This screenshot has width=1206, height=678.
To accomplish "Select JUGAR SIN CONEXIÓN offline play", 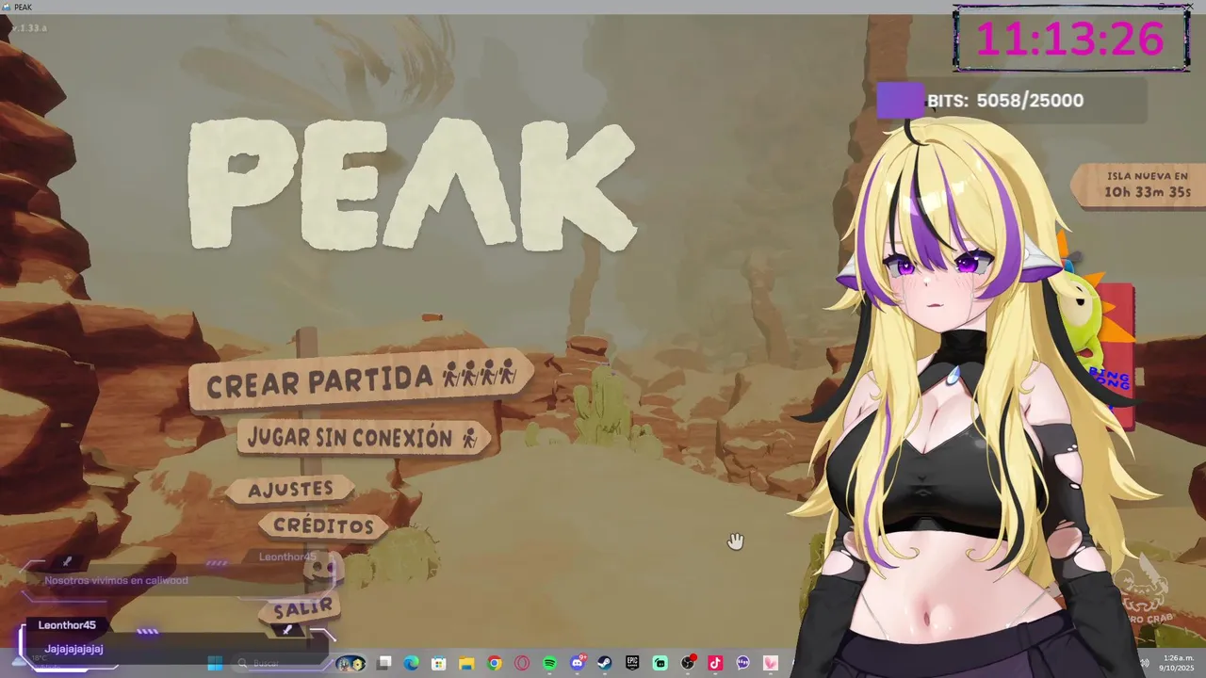I will tap(364, 438).
